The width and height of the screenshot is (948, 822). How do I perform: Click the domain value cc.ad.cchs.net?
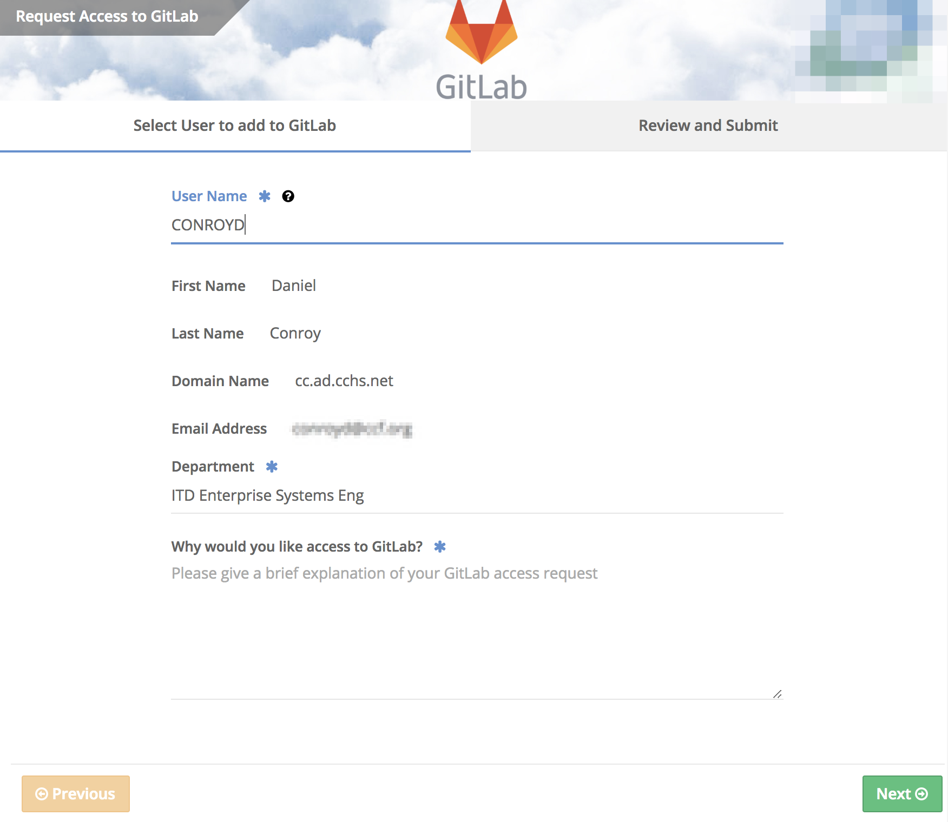(344, 381)
